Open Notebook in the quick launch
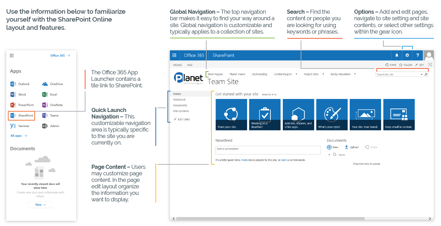This screenshot has height=226, width=441. [x=179, y=100]
